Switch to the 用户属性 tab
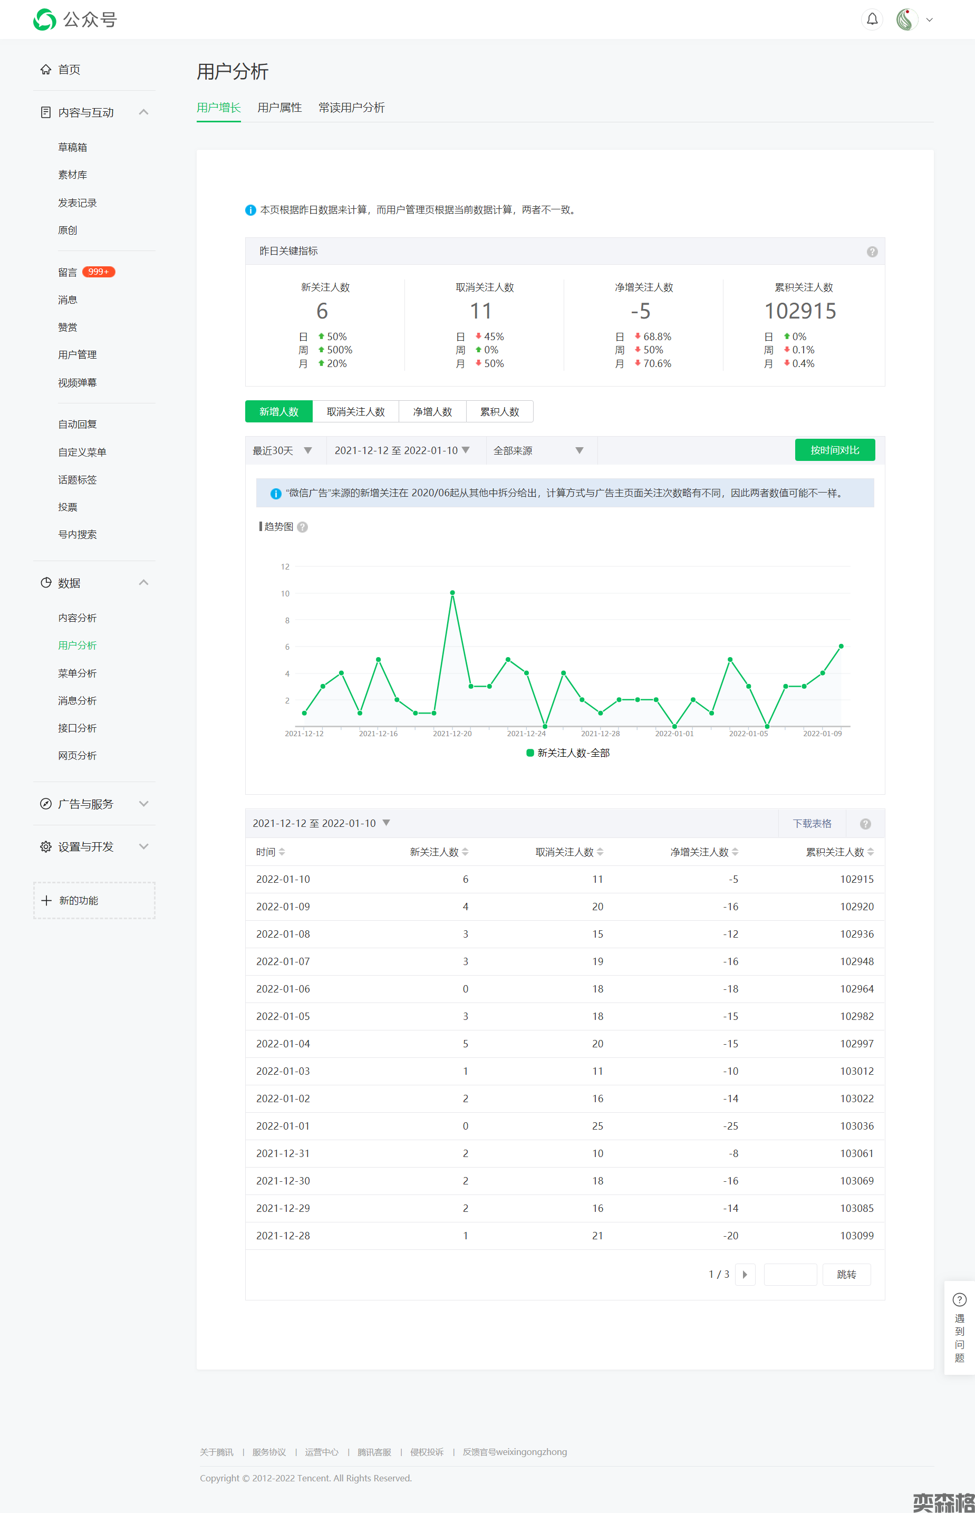The width and height of the screenshot is (975, 1513). coord(279,108)
